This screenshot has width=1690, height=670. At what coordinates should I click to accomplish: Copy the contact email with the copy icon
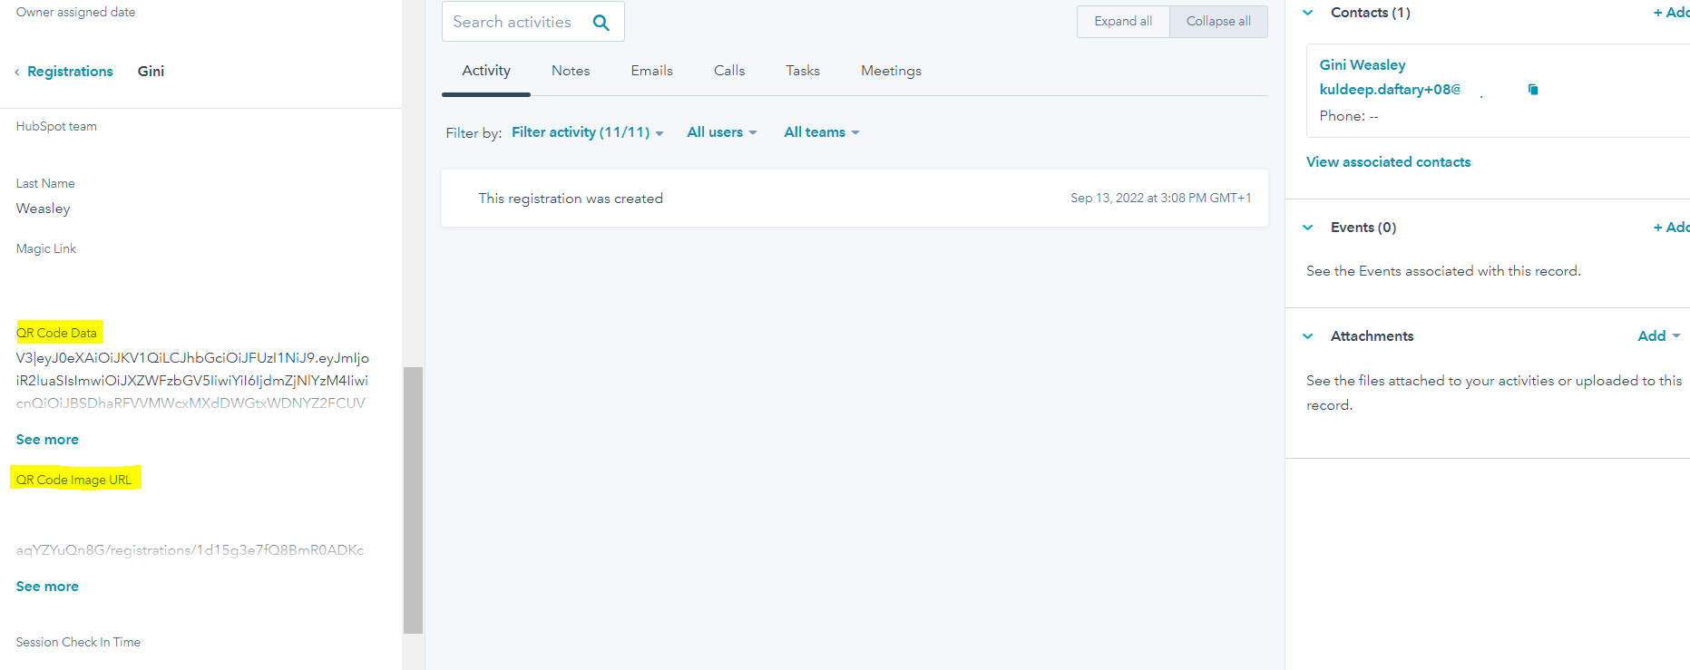coord(1533,89)
